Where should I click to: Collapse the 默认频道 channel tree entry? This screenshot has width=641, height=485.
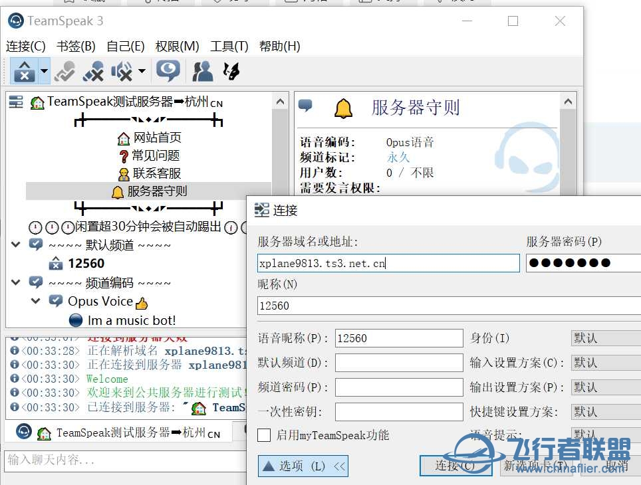point(15,244)
